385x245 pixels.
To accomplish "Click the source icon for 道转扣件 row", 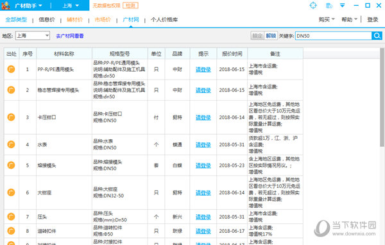I will (x=11, y=231).
